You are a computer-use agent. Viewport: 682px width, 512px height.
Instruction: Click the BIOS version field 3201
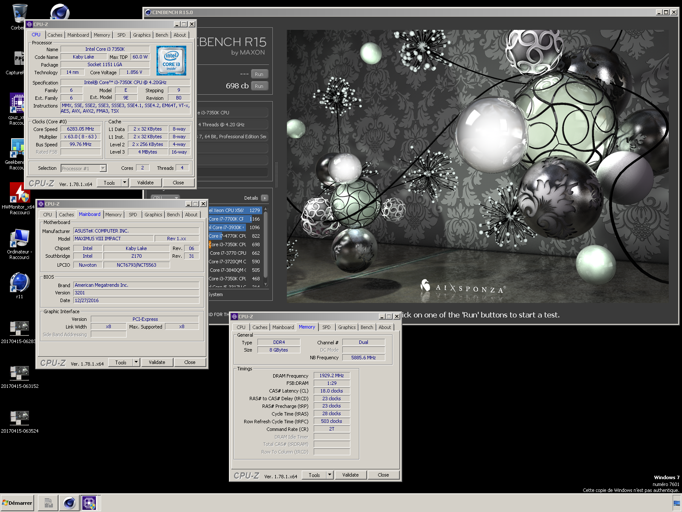(x=136, y=293)
